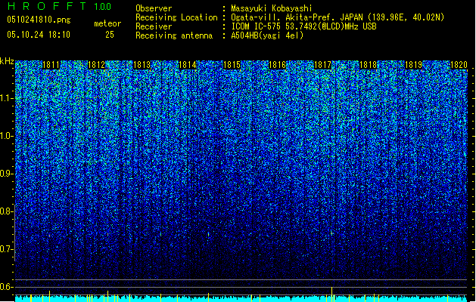Click the Observer label

[x=154, y=8]
